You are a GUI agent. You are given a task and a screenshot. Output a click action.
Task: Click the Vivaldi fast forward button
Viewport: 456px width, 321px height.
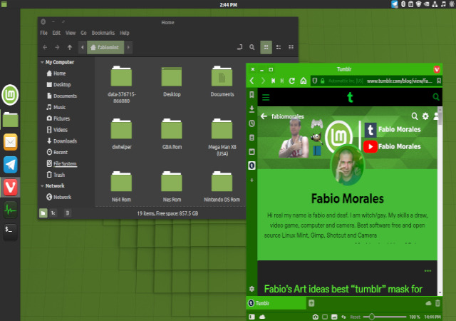tap(282, 81)
